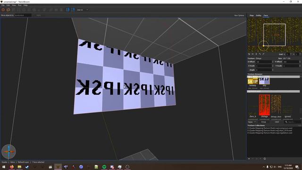Viewport: 302px width, 170px height.
Task: Adjust the X Offset stepper arrows
Action: tap(273, 62)
